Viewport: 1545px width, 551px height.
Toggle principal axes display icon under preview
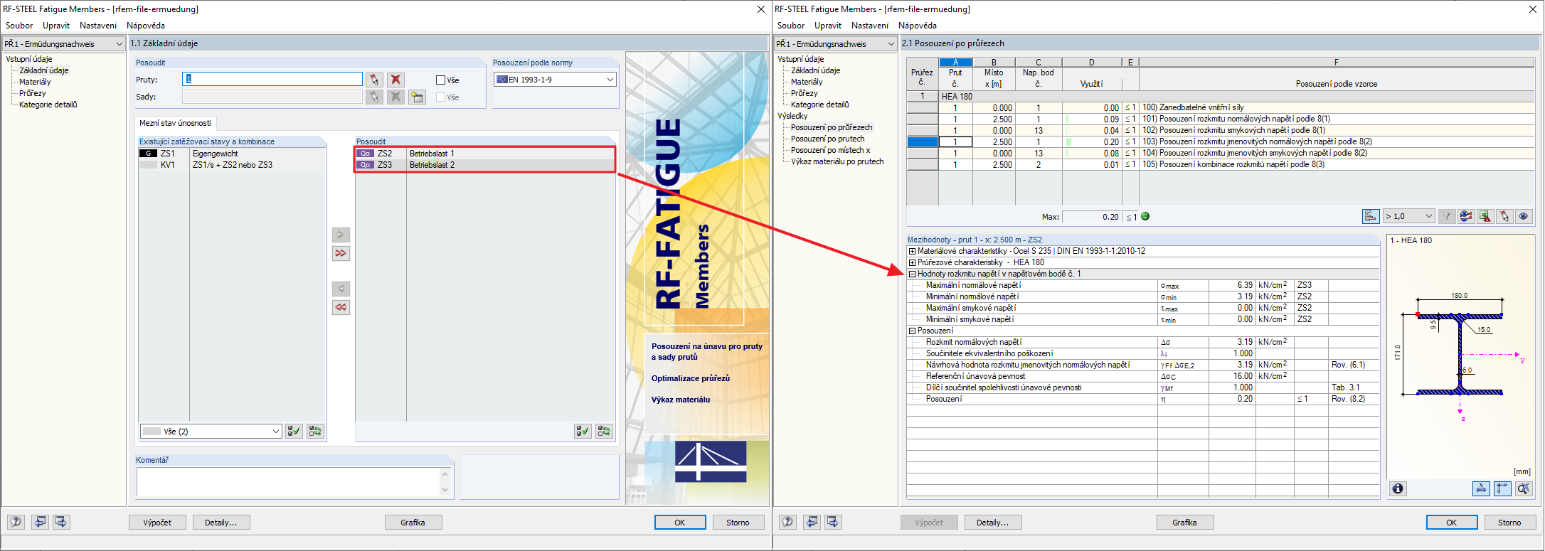click(1502, 488)
